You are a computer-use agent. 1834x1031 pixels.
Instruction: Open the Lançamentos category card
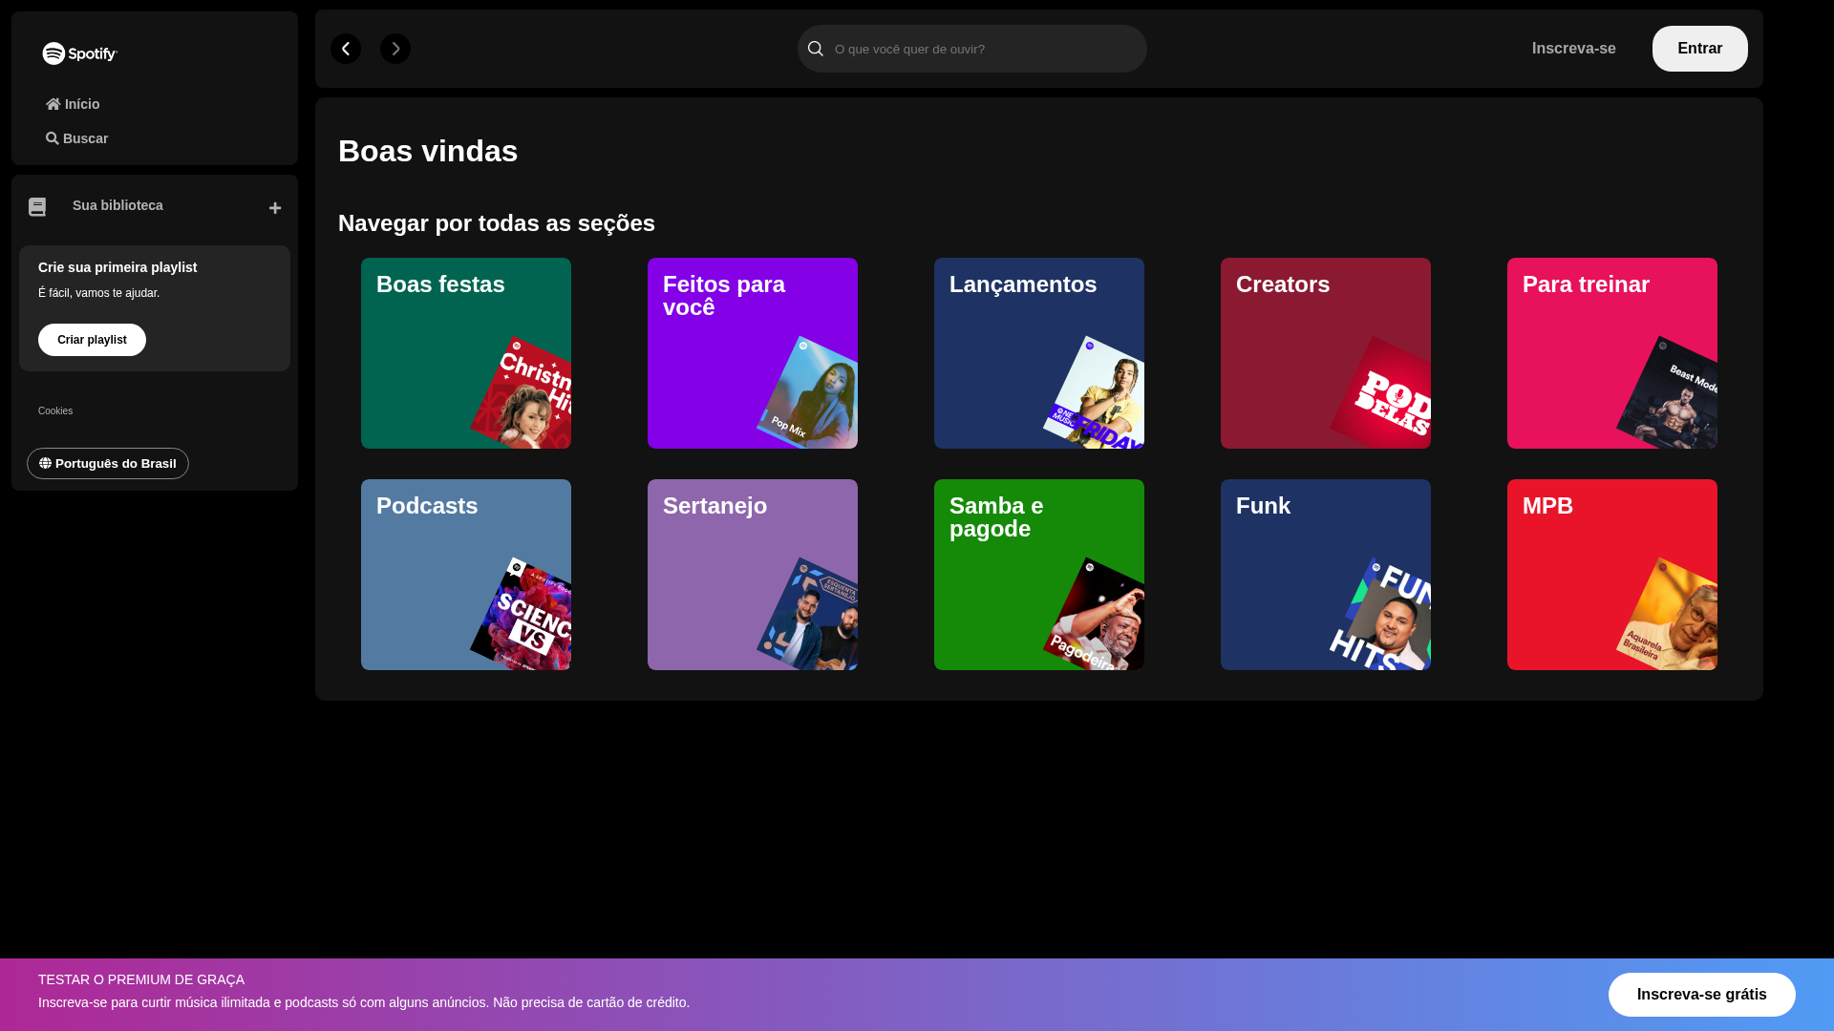coord(1039,353)
